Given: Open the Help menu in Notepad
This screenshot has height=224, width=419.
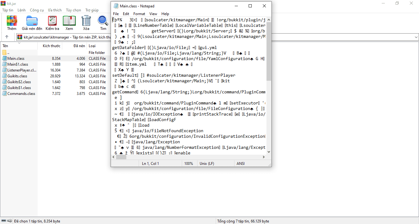Looking at the screenshot, I should point(165,14).
